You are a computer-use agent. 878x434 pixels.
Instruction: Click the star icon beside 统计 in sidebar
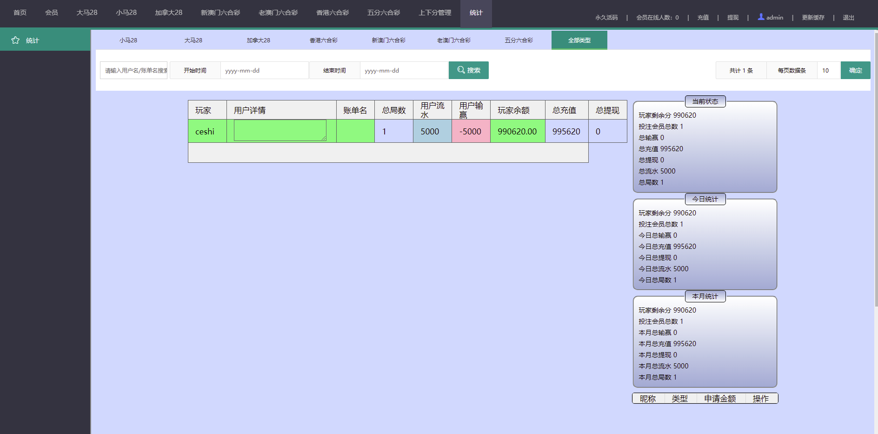coord(15,40)
